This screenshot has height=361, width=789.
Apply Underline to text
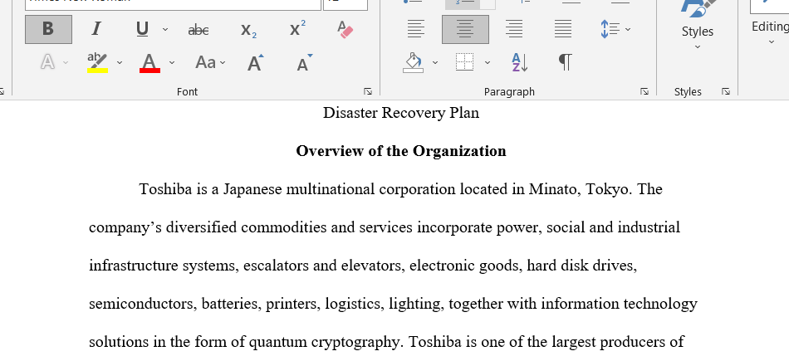pyautogui.click(x=142, y=29)
